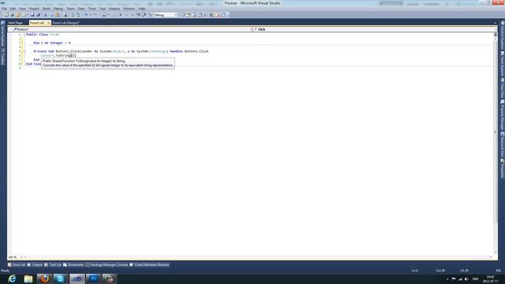Screen dimensions: 505x284
Task: Open the Code Definition Window panel
Action: 149,265
